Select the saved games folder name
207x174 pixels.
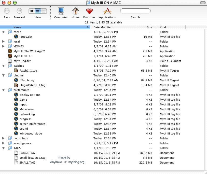coord(22,143)
